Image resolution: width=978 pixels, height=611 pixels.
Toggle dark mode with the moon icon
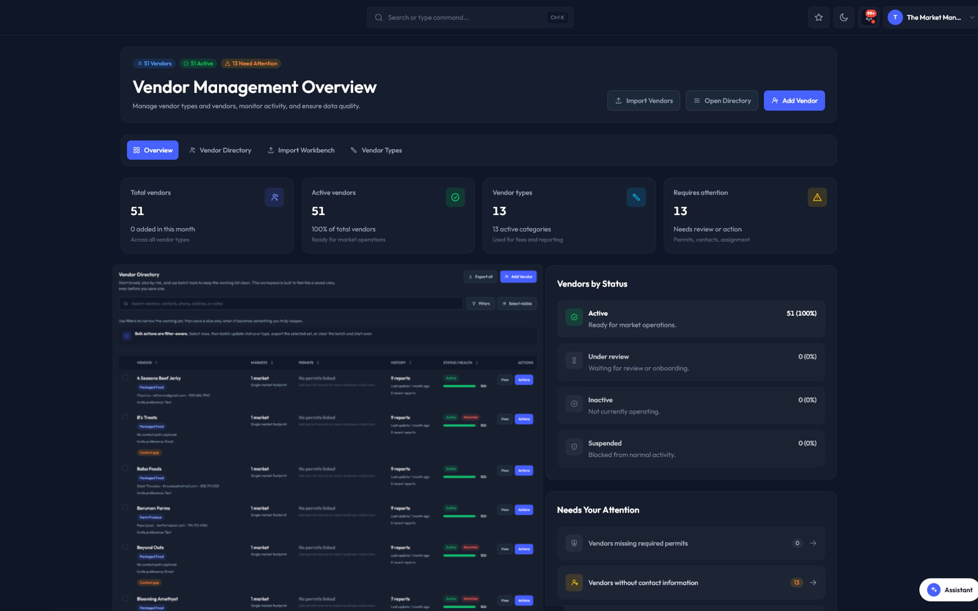click(844, 17)
